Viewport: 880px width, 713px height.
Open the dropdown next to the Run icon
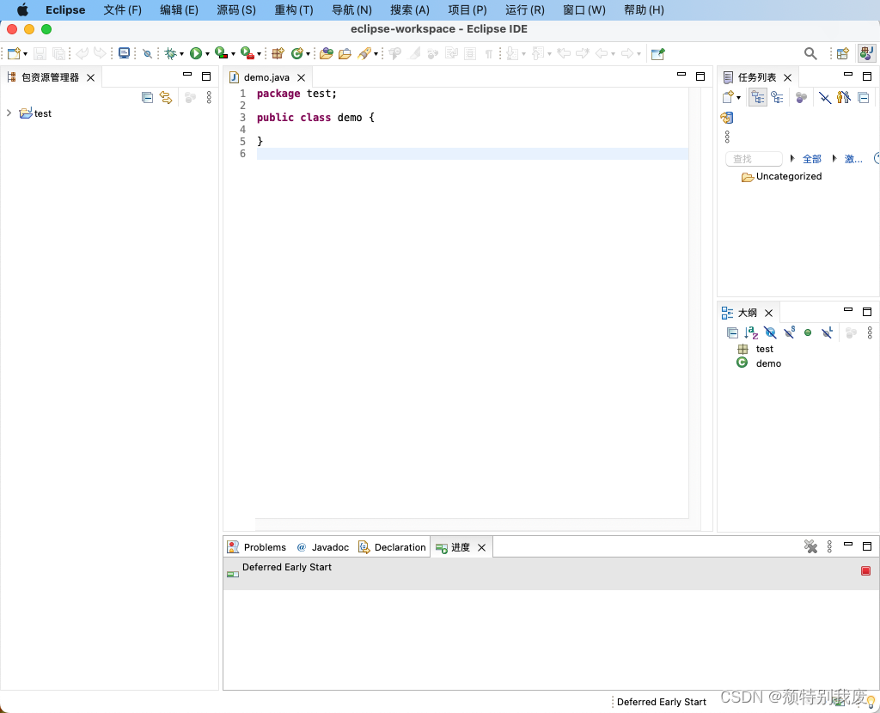[206, 53]
